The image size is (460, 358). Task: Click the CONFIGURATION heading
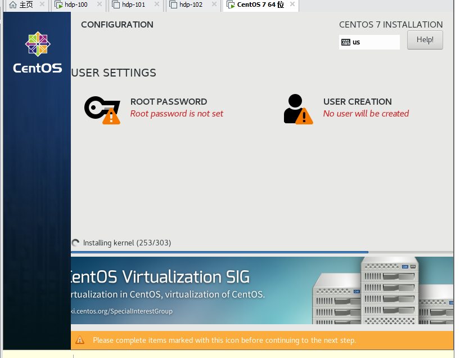point(117,25)
